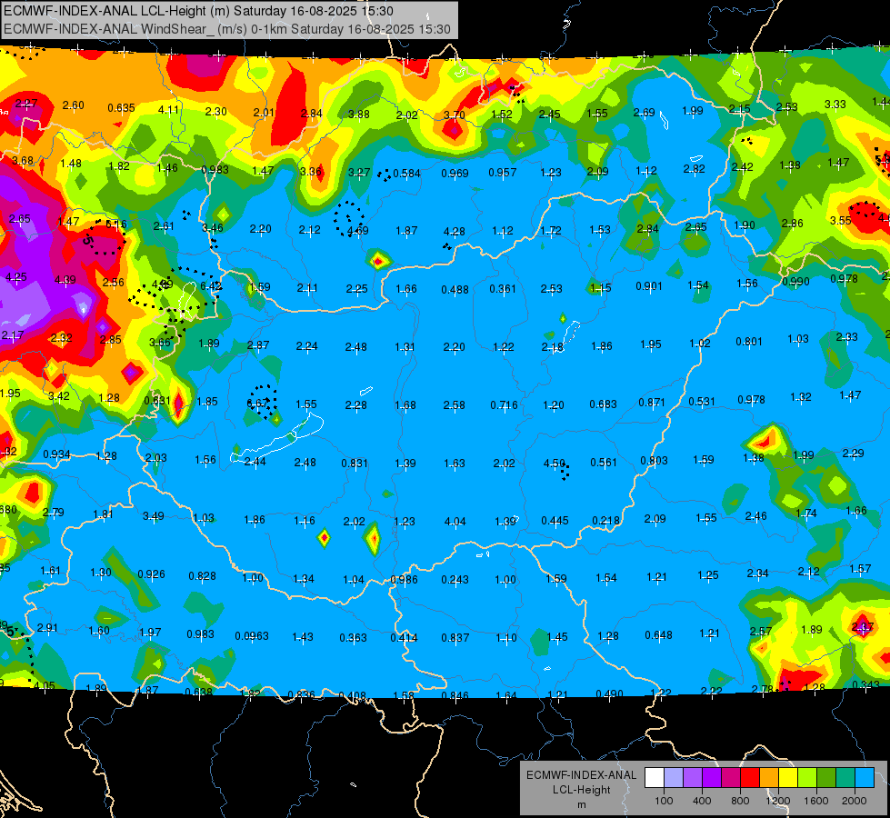Click the wind shear value 0.445
Image resolution: width=890 pixels, height=818 pixels.
[555, 521]
